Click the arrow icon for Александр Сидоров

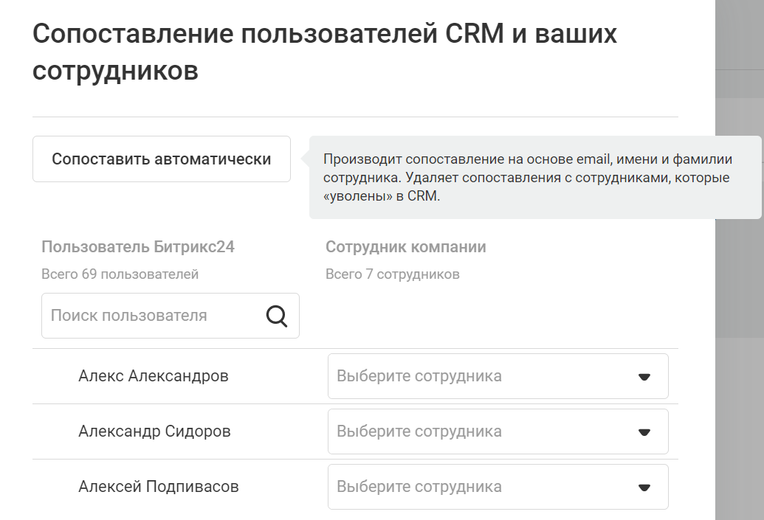[x=644, y=431]
